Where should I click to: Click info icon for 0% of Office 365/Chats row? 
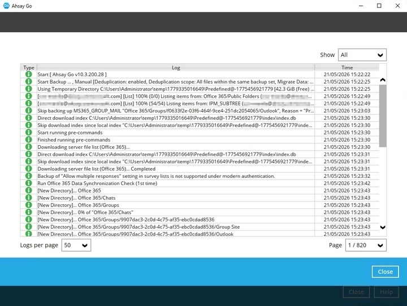coord(29,212)
